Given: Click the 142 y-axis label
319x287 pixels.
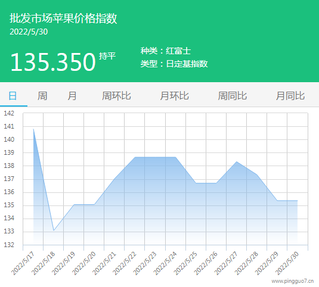Looking at the screenshot, I should click(x=9, y=113).
